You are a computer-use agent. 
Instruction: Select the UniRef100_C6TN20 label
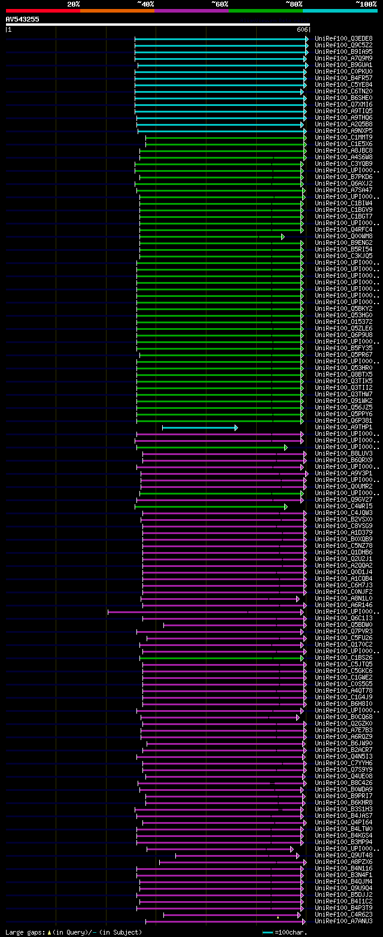click(344, 91)
